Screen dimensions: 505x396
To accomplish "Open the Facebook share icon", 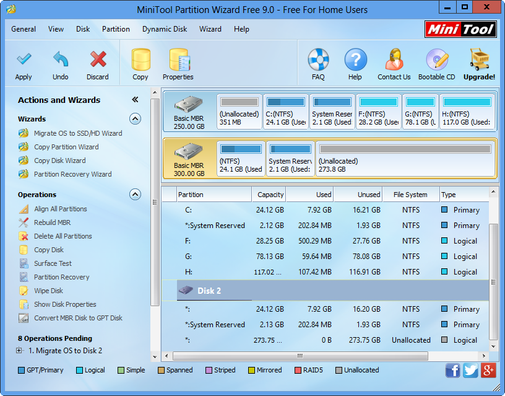I will (452, 370).
